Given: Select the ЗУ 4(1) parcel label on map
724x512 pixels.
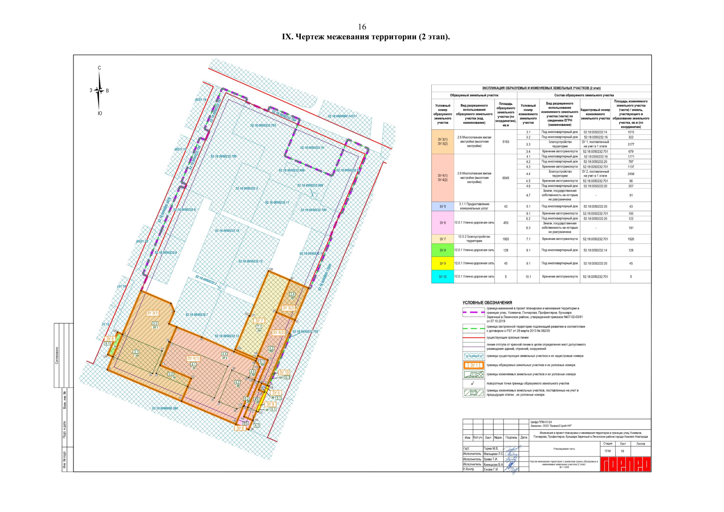Looking at the screenshot, I should pos(193,358).
